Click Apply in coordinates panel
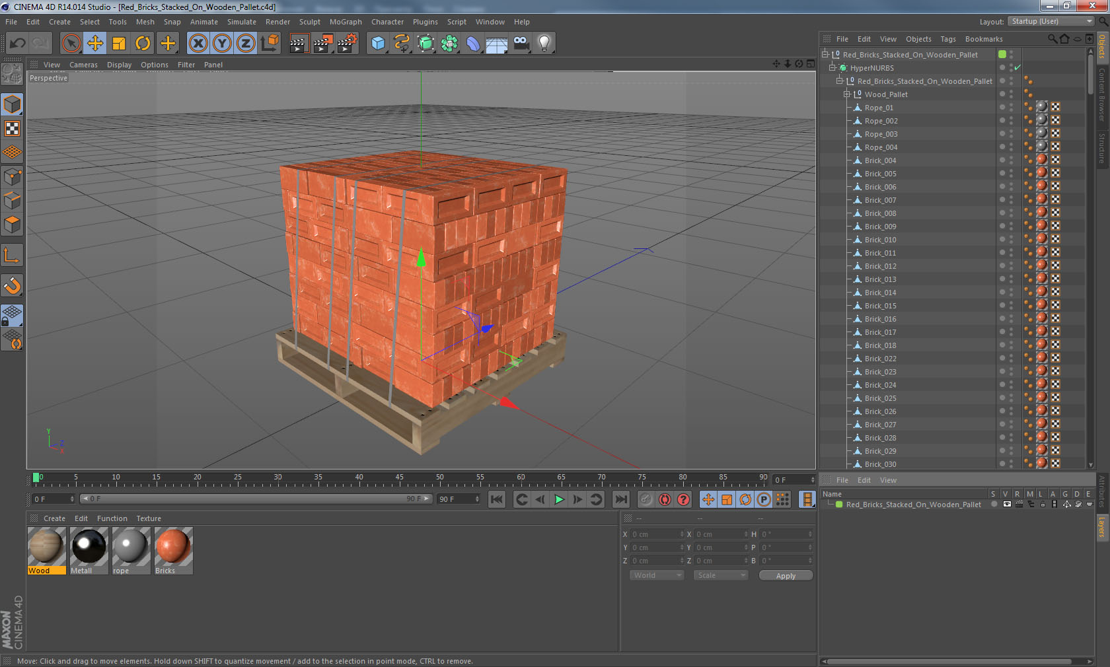 [x=786, y=576]
